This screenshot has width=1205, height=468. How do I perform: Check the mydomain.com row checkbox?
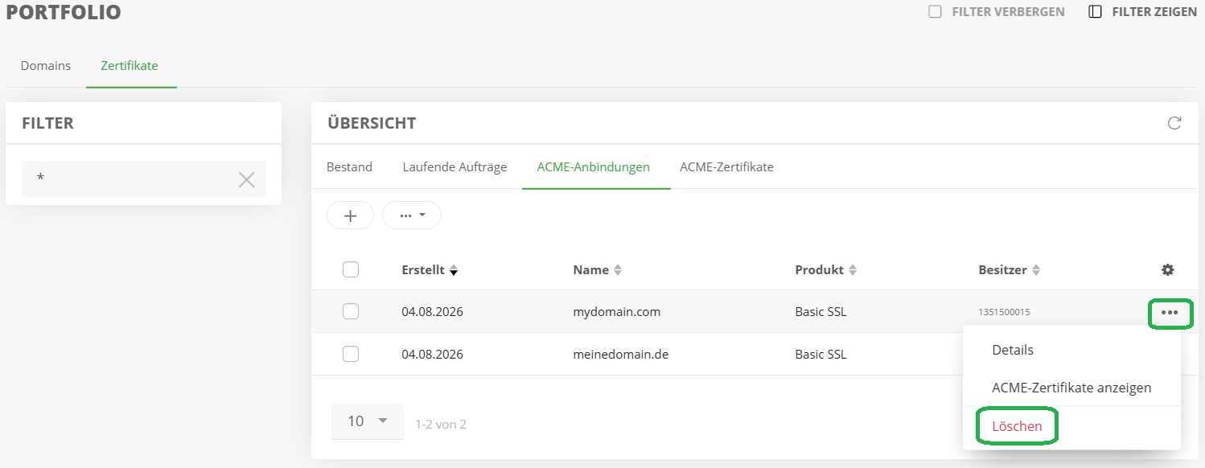click(x=351, y=312)
